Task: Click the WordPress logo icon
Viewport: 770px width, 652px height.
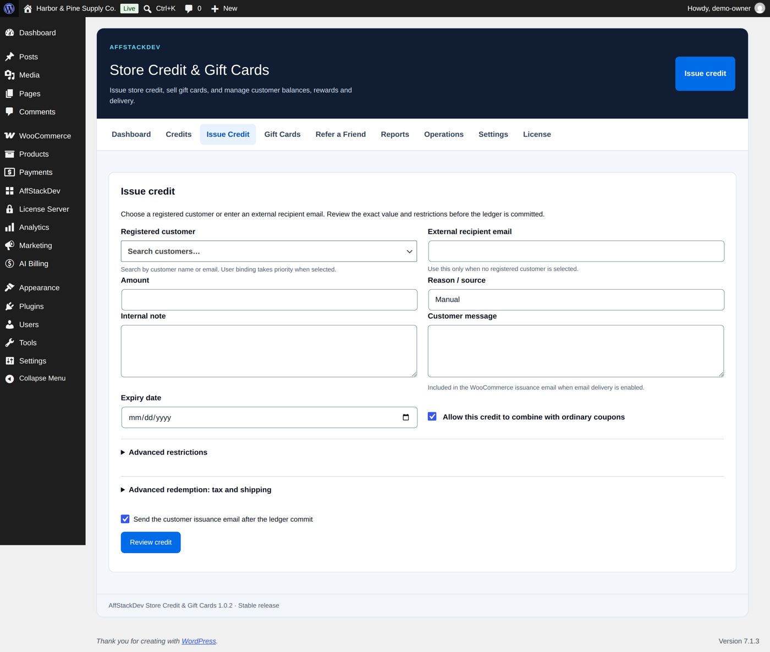Action: tap(9, 8)
